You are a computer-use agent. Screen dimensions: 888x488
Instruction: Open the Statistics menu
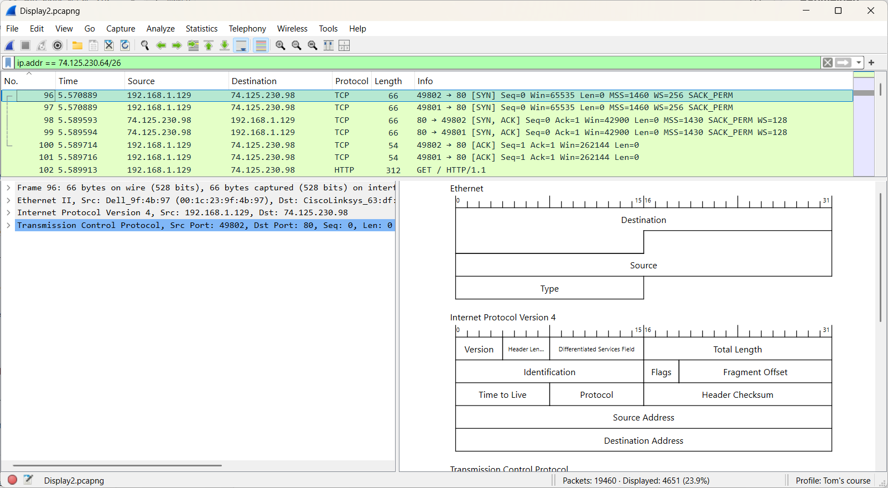pyautogui.click(x=201, y=29)
